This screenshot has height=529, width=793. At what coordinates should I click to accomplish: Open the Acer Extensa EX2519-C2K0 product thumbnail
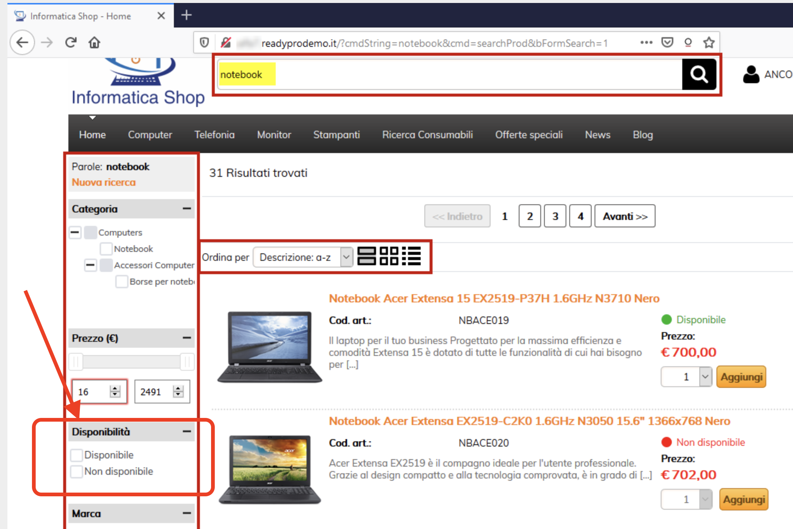pyautogui.click(x=270, y=470)
